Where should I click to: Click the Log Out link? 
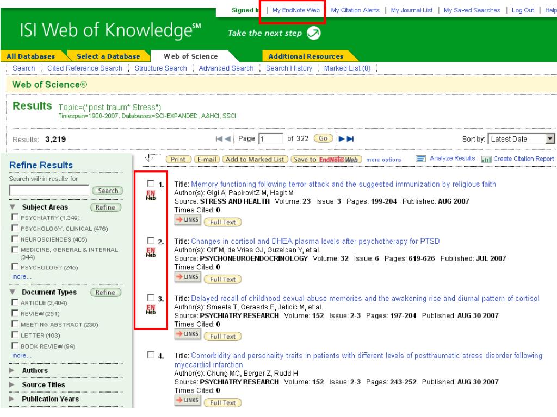click(523, 11)
